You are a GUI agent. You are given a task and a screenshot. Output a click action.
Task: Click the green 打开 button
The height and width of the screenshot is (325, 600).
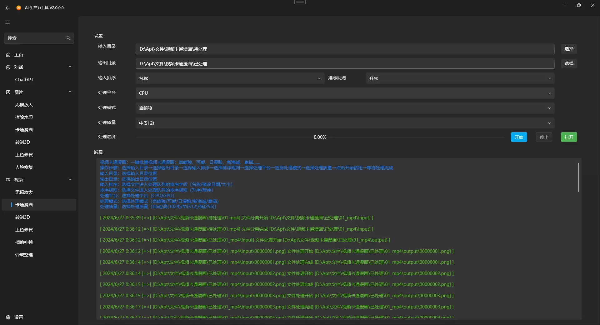(569, 137)
